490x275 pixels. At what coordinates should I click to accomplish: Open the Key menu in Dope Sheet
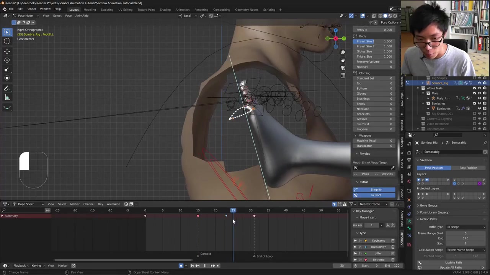[x=100, y=204]
